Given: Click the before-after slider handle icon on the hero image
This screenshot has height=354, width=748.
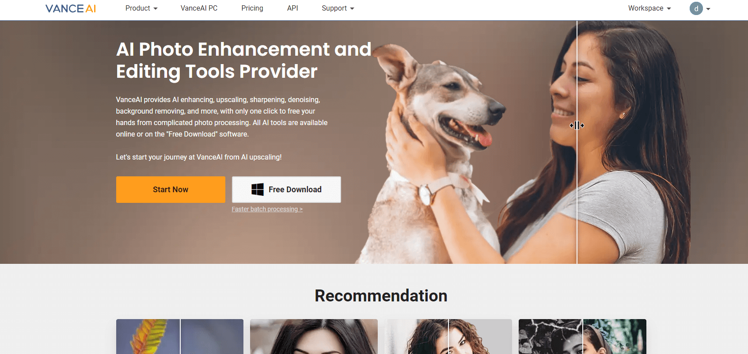Looking at the screenshot, I should tap(577, 126).
